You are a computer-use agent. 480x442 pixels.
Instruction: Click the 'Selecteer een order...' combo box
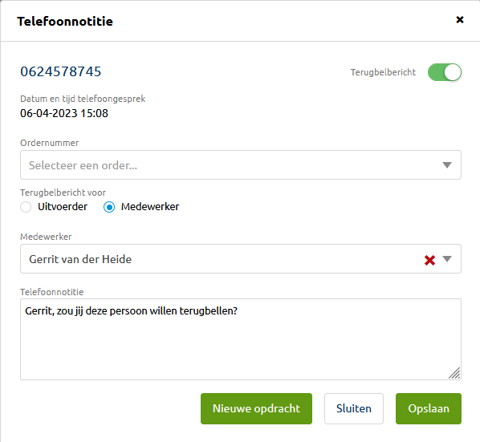241,165
